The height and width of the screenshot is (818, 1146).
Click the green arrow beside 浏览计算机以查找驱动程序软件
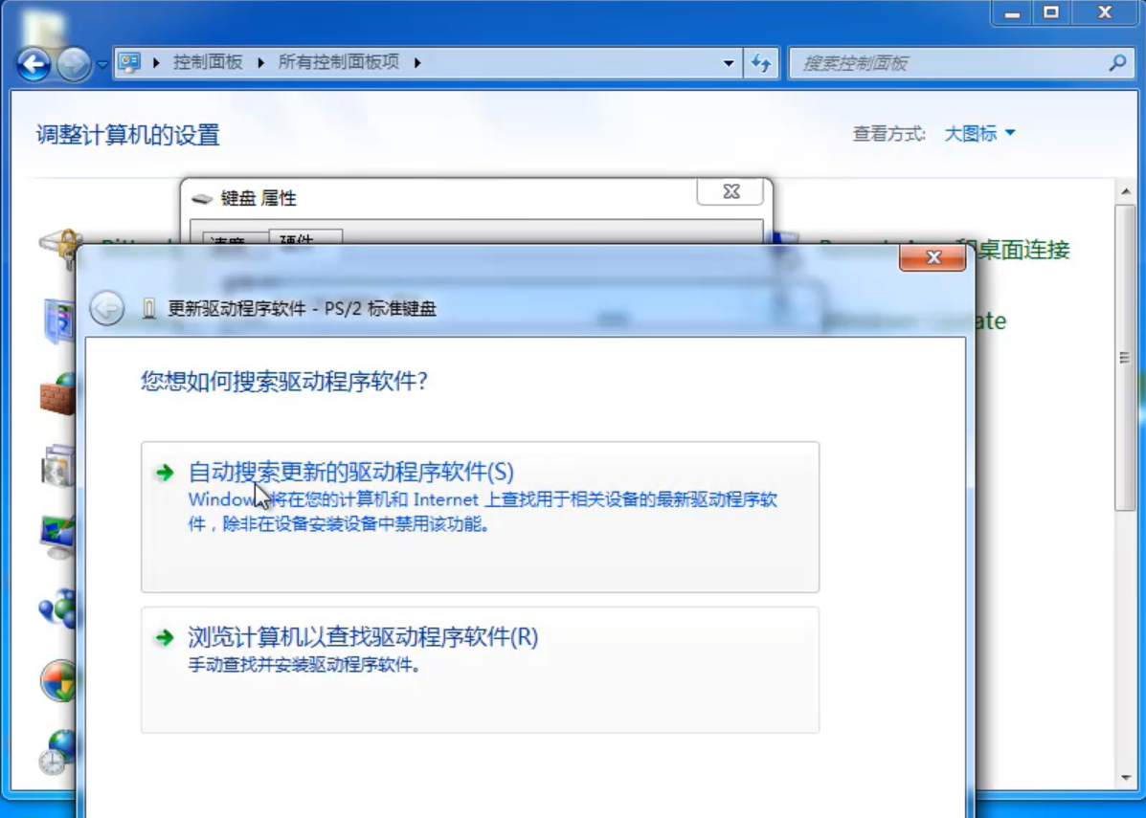pyautogui.click(x=166, y=637)
